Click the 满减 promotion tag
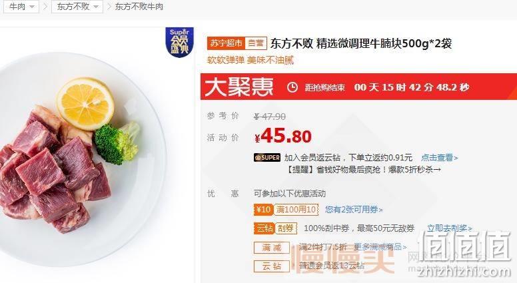This screenshot has height=283, width=517. tap(272, 248)
